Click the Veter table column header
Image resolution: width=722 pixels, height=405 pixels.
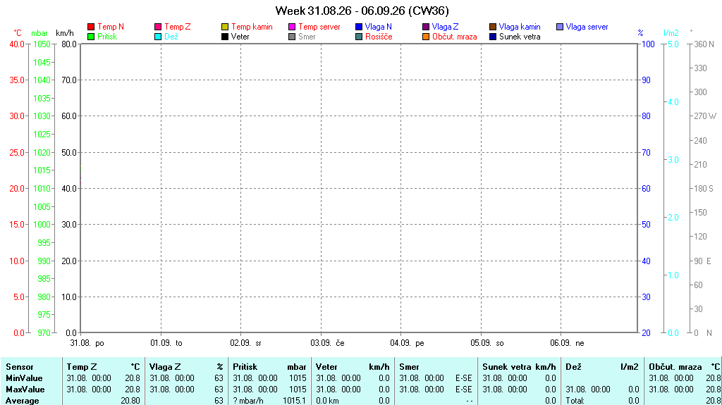click(326, 367)
